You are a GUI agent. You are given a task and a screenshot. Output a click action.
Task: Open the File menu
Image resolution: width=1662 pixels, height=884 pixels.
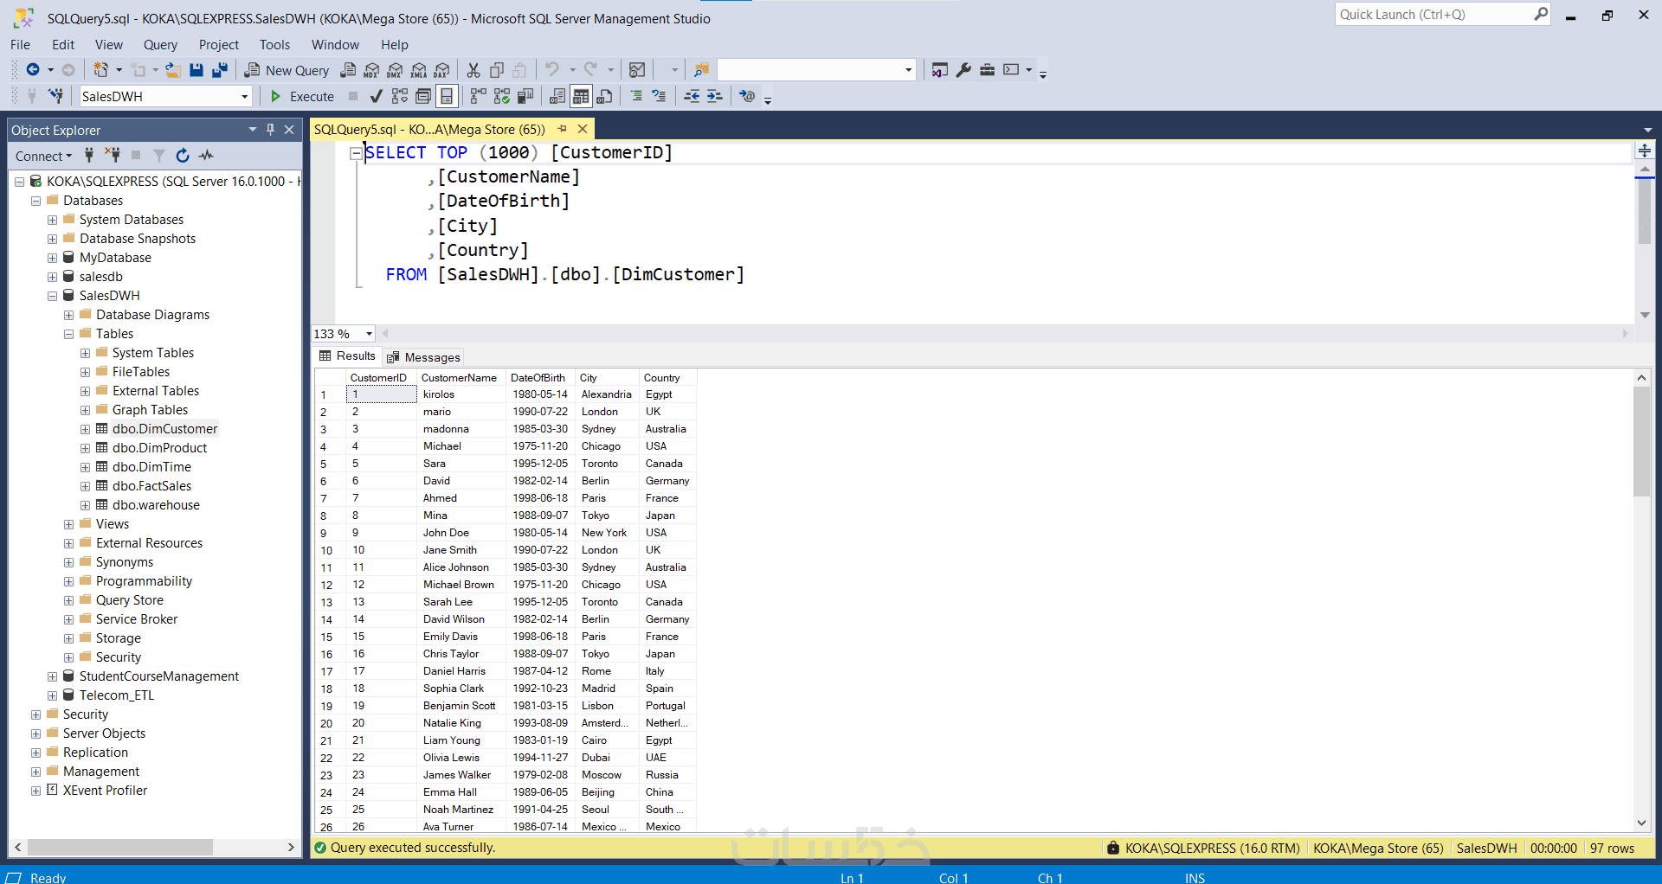pyautogui.click(x=20, y=45)
